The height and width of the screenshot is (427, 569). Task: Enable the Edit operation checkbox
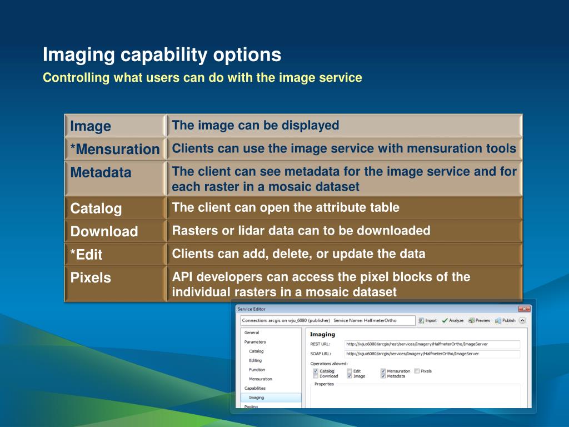point(349,371)
